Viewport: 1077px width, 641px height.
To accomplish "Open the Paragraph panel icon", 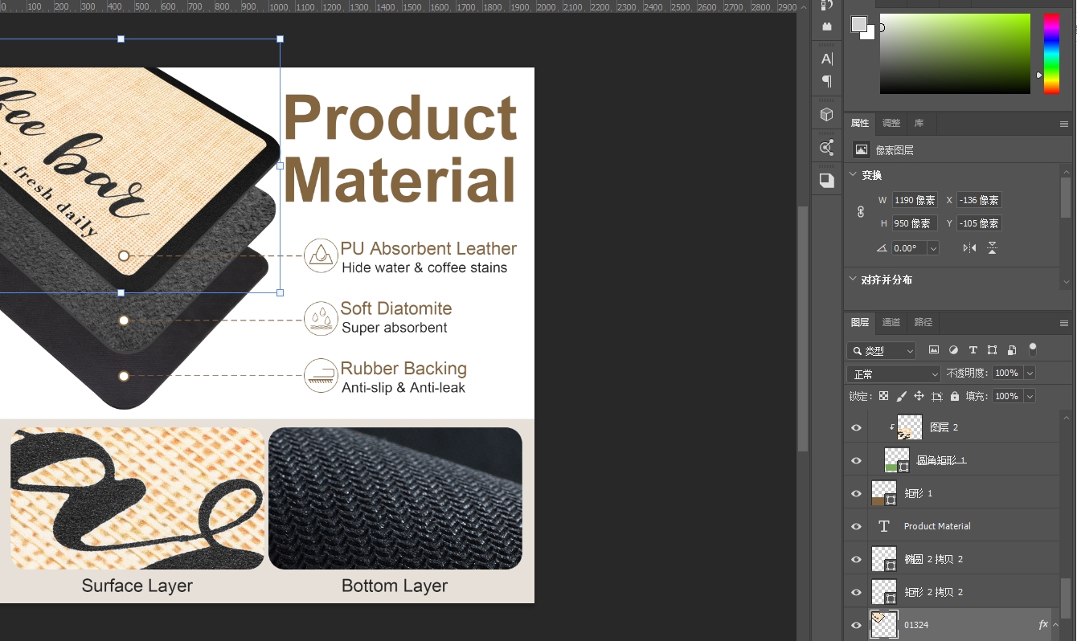I will point(826,81).
